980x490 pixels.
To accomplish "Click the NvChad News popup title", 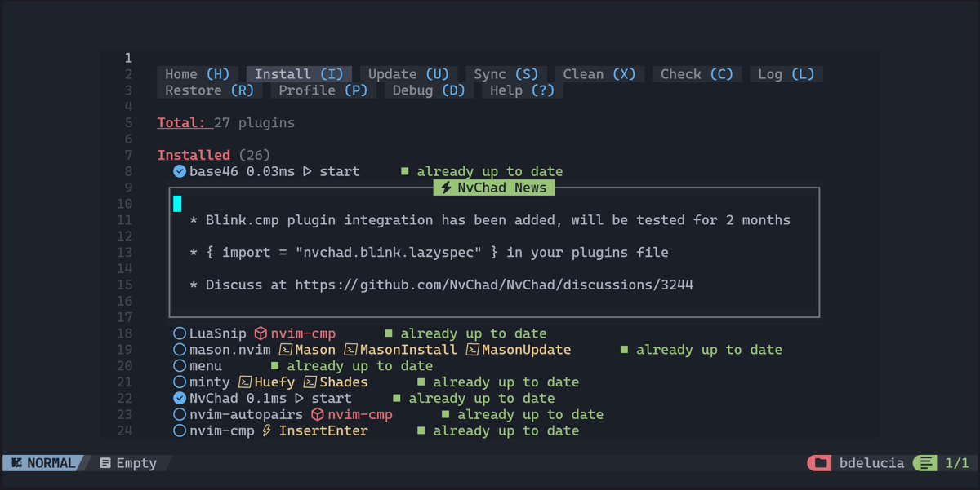I will (x=494, y=188).
